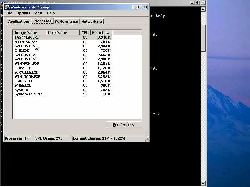Select the System Idle Process row
This screenshot has width=250, height=187.
62,94
